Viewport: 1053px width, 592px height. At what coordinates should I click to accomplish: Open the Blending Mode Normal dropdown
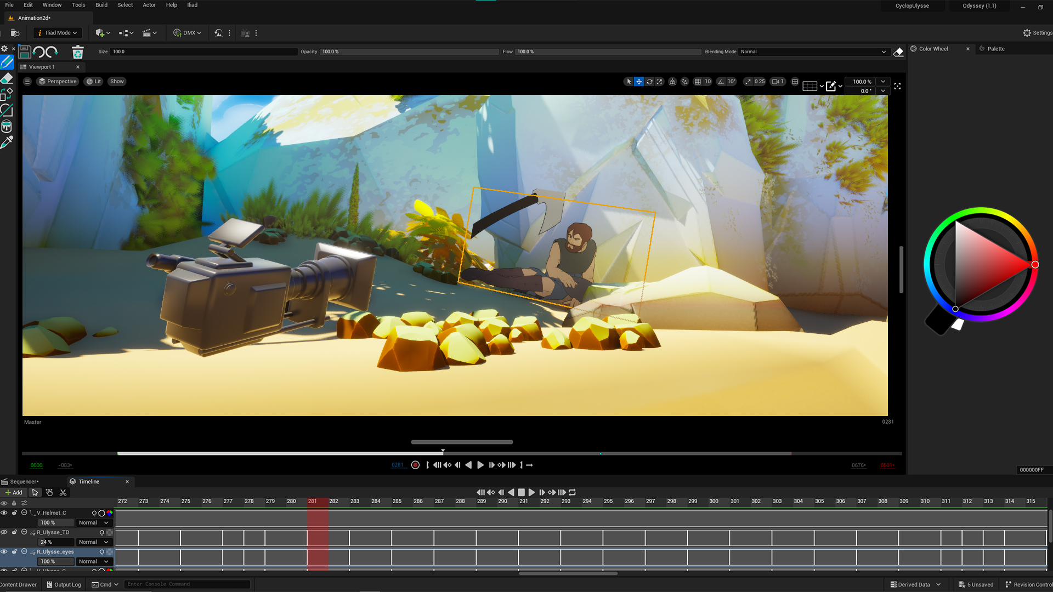(813, 52)
